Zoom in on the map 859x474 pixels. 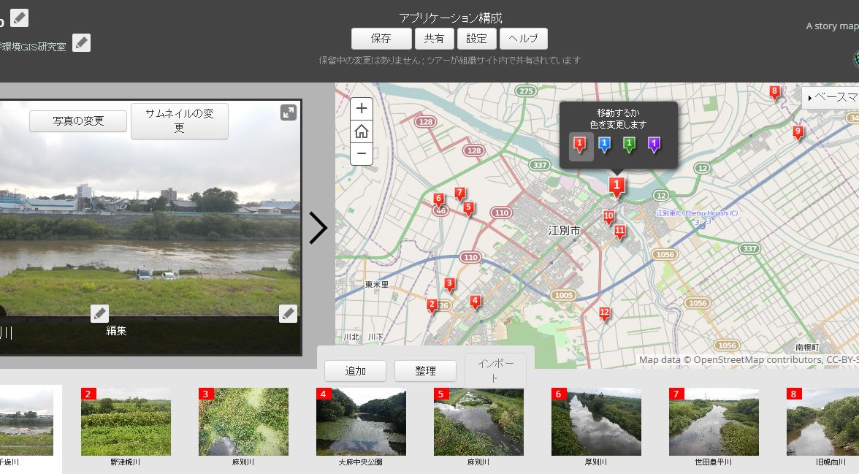tap(362, 108)
